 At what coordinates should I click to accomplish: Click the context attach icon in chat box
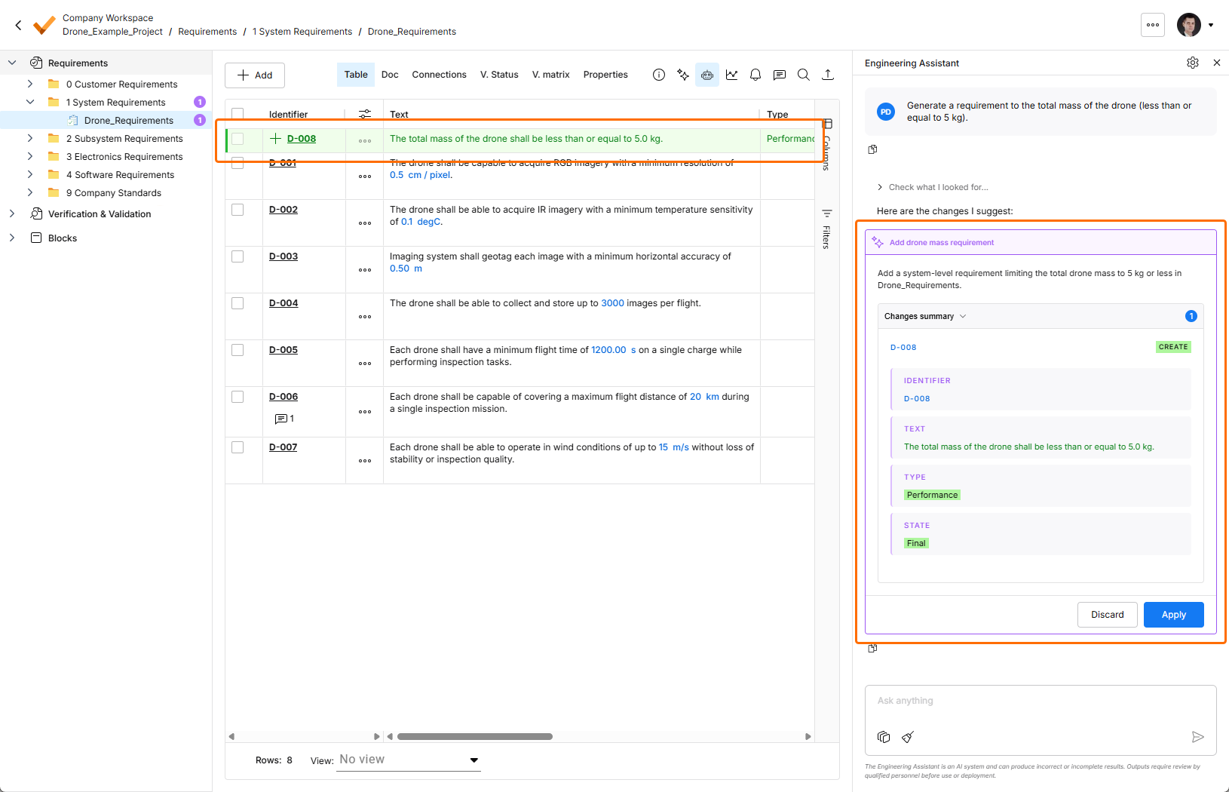click(884, 737)
